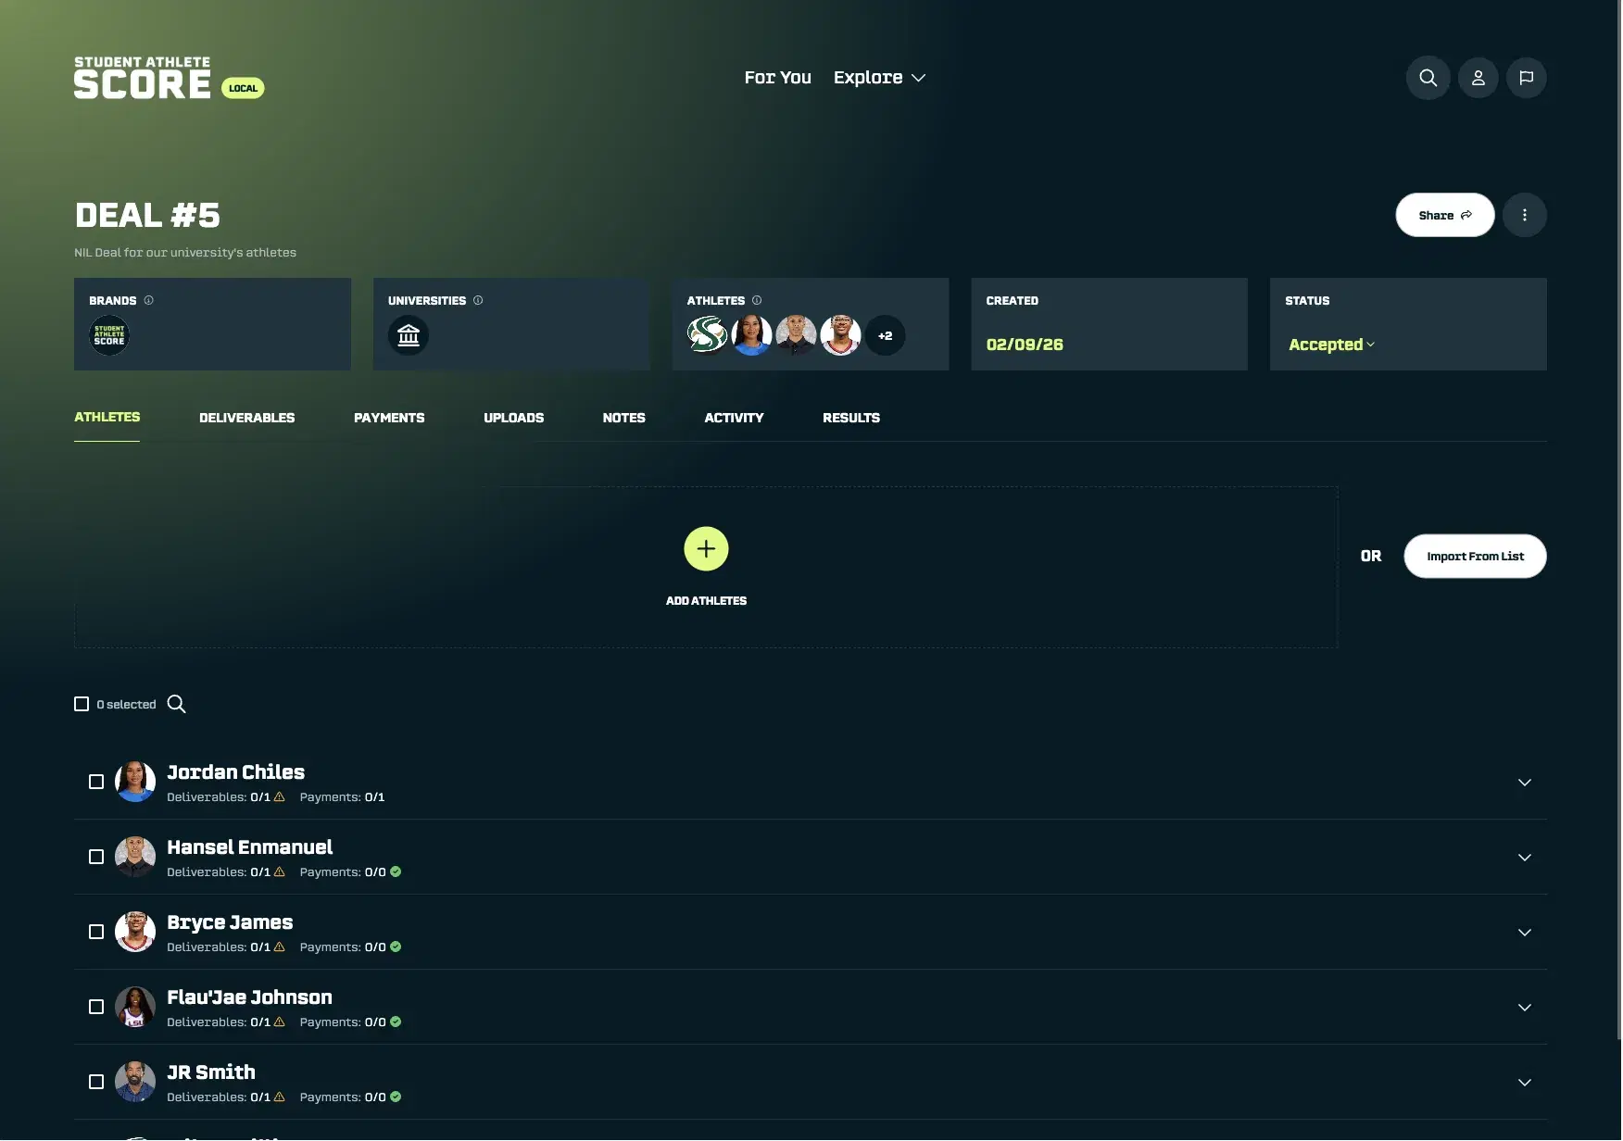
Task: Open the university building icon
Action: [x=409, y=335]
